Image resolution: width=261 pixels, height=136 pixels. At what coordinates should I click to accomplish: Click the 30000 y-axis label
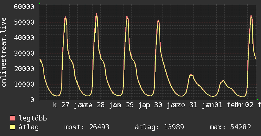point(24,53)
